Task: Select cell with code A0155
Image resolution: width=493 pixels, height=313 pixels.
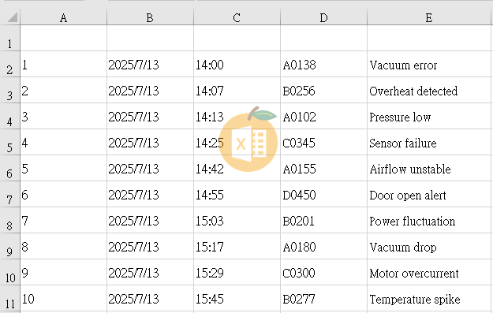Action: pos(323,168)
